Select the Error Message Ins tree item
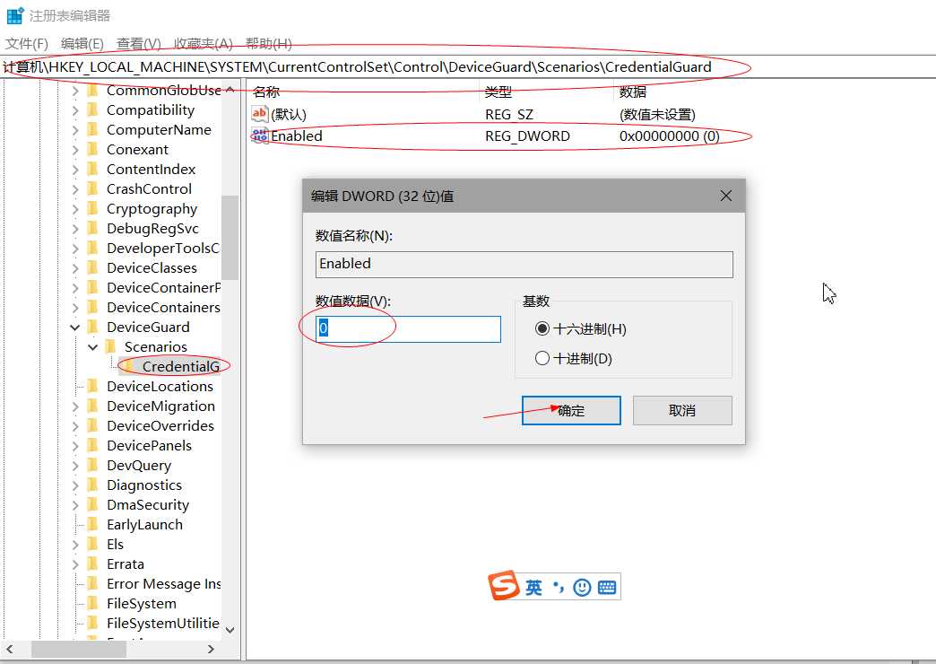 click(163, 583)
